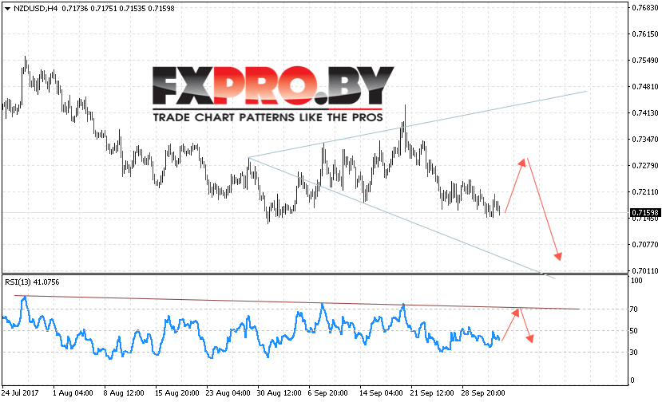662x402 pixels.
Task: Select price level 0.72110 on price axis
Action: pos(644,192)
